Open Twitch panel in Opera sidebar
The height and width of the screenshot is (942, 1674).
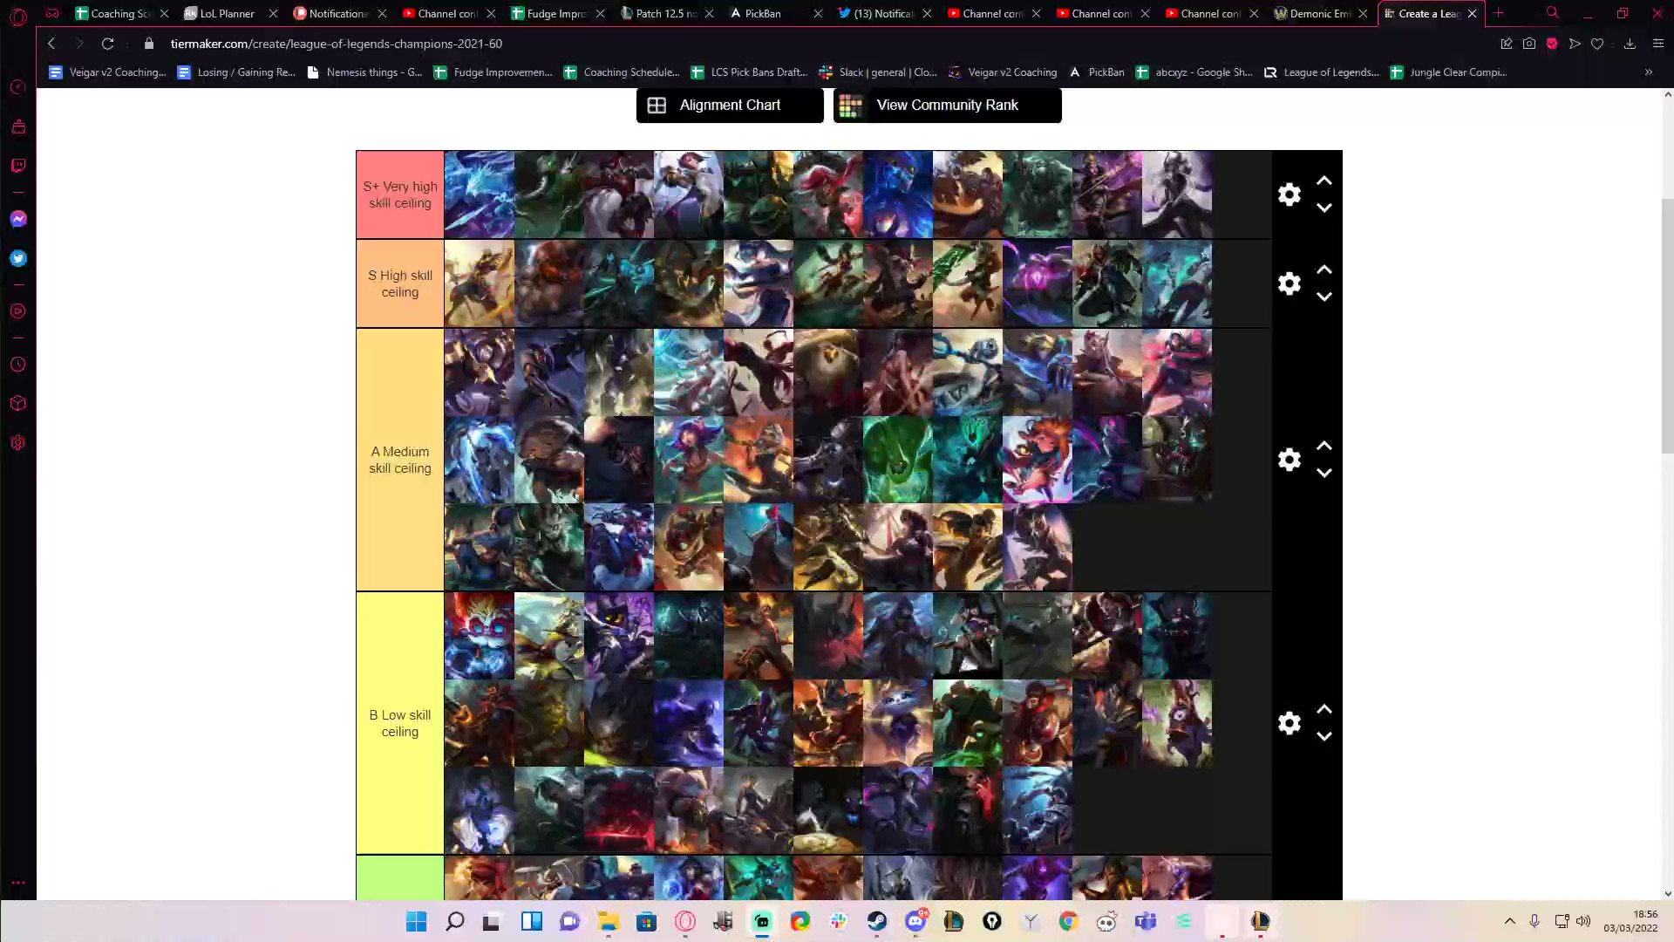click(18, 166)
